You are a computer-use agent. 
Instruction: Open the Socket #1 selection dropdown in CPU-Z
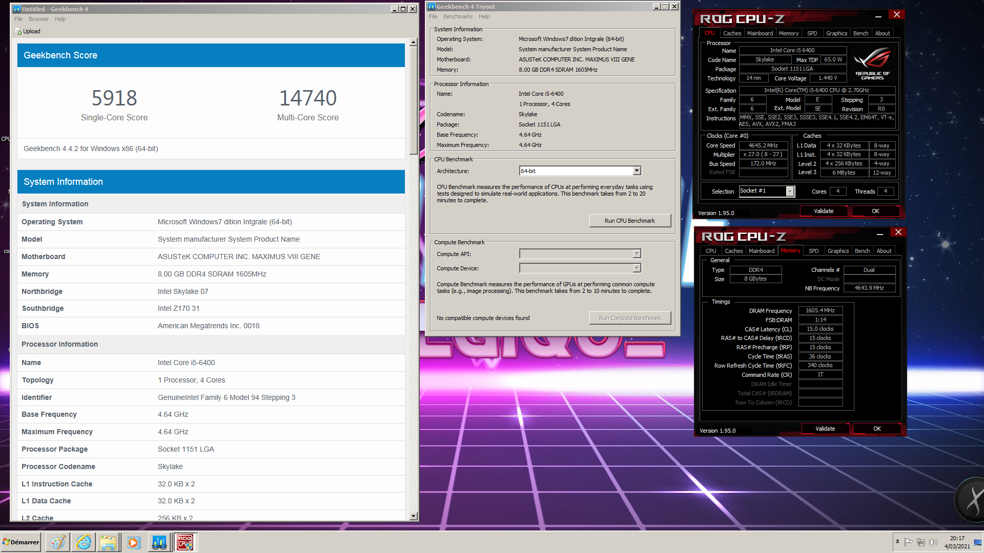coord(767,191)
